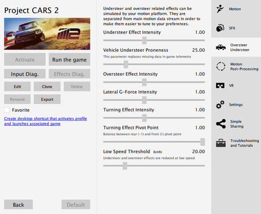Click the VR headset icon

220,85
